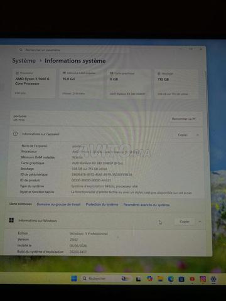Open Domaine ou groupe de travail link
Image resolution: width=226 pixels, height=301 pixels.
(58, 204)
